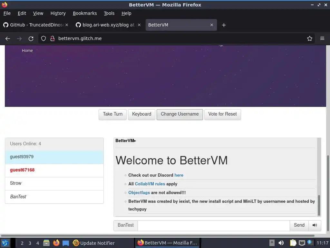Click the show desktop taskbar icon
This screenshot has width=330, height=248.
click(66, 243)
